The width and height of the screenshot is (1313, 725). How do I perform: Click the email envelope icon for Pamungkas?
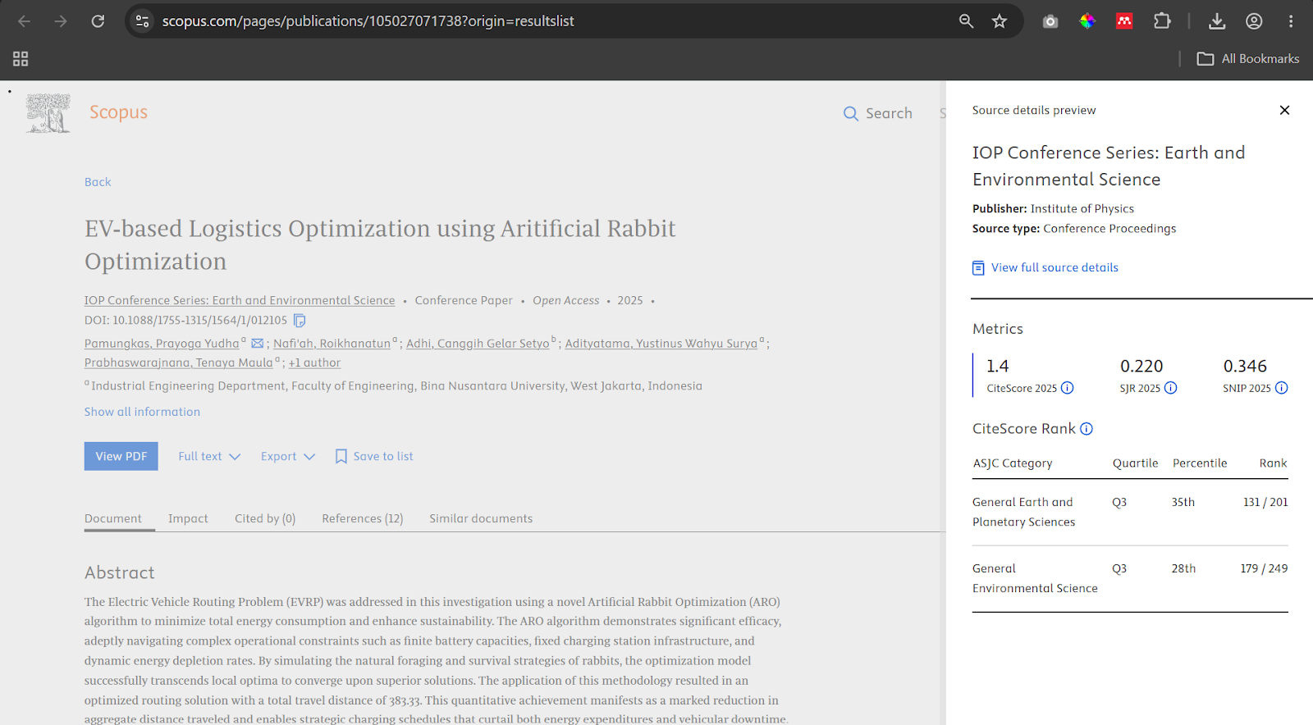pos(258,344)
